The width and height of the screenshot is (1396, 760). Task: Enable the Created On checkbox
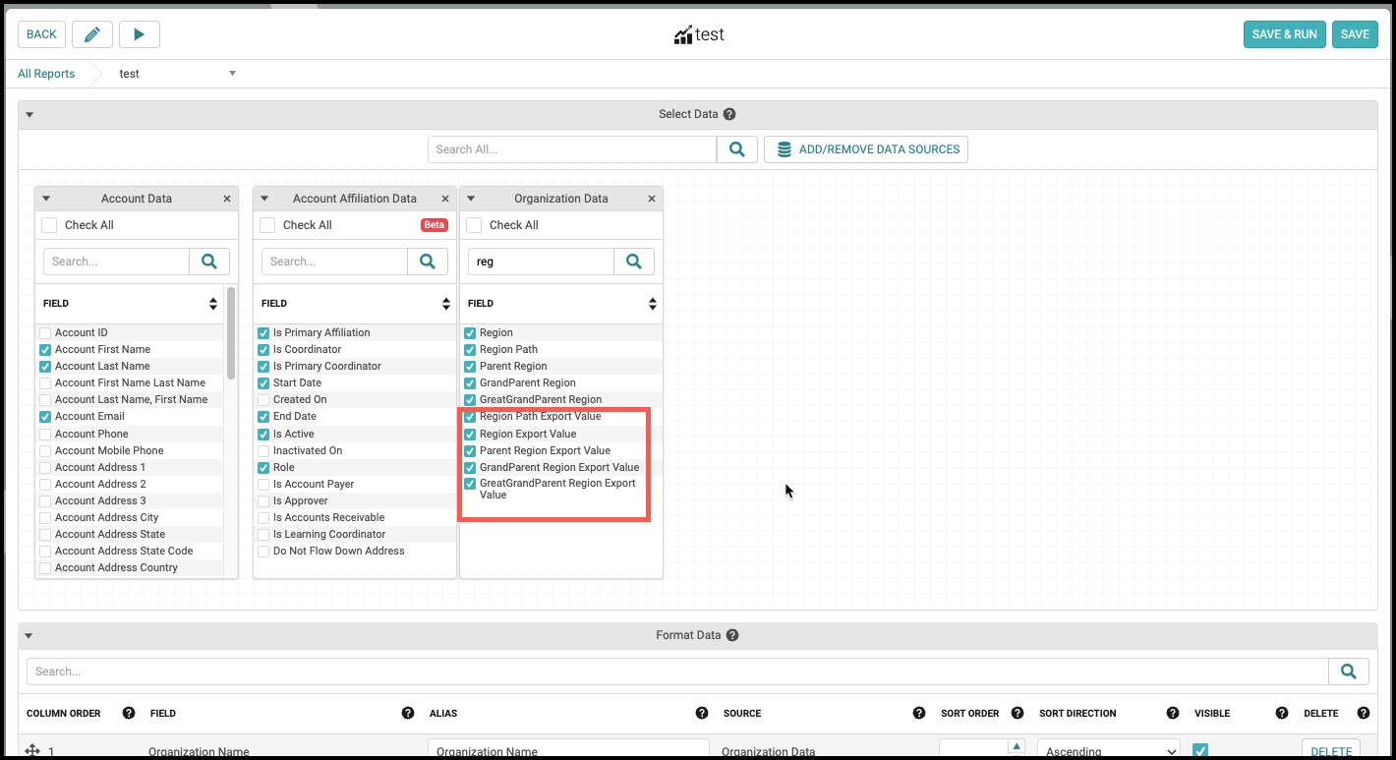263,400
